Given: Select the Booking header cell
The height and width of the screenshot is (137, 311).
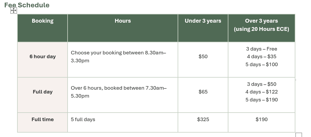Looking at the screenshot, I should click(42, 21).
